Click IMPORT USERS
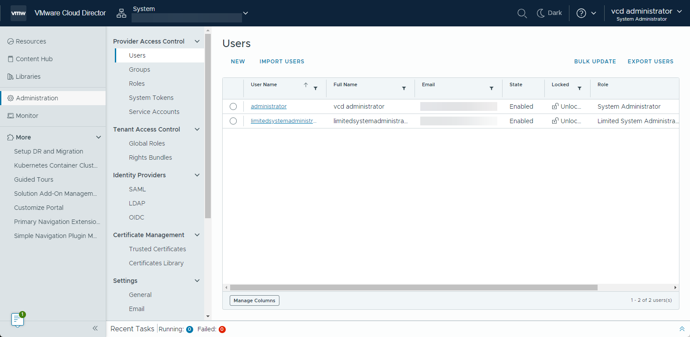 [282, 62]
